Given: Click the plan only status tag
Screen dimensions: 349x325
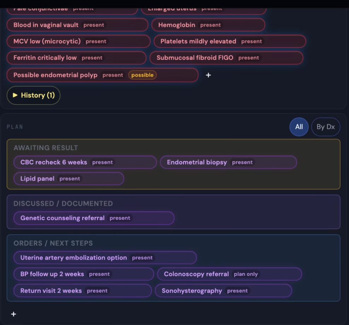Looking at the screenshot, I should [246, 274].
